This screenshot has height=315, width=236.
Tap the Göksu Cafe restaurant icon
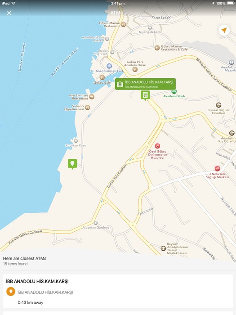[102, 77]
